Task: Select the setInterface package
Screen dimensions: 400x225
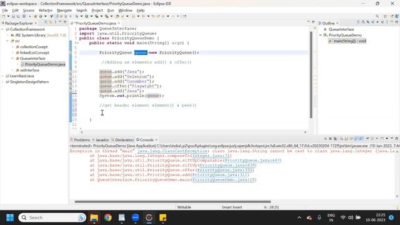Action: (29, 70)
